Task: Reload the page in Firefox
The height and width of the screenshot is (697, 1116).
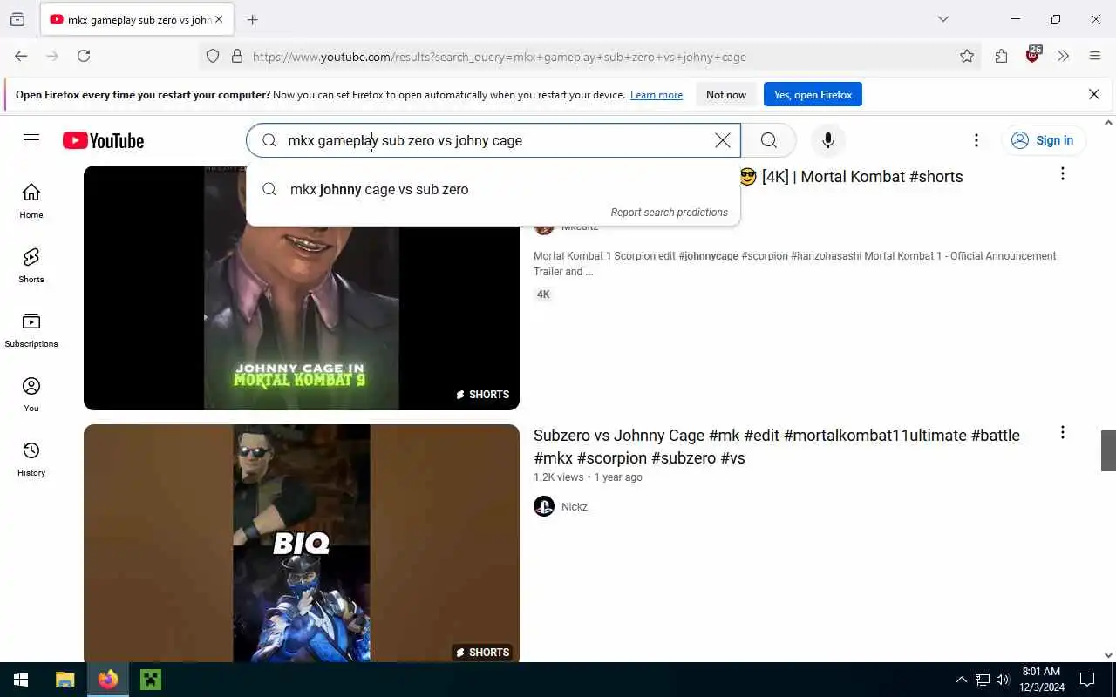Action: [x=84, y=56]
